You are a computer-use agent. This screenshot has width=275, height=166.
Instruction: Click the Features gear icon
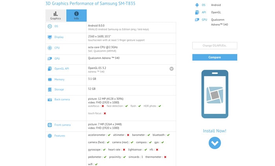pyautogui.click(x=50, y=136)
